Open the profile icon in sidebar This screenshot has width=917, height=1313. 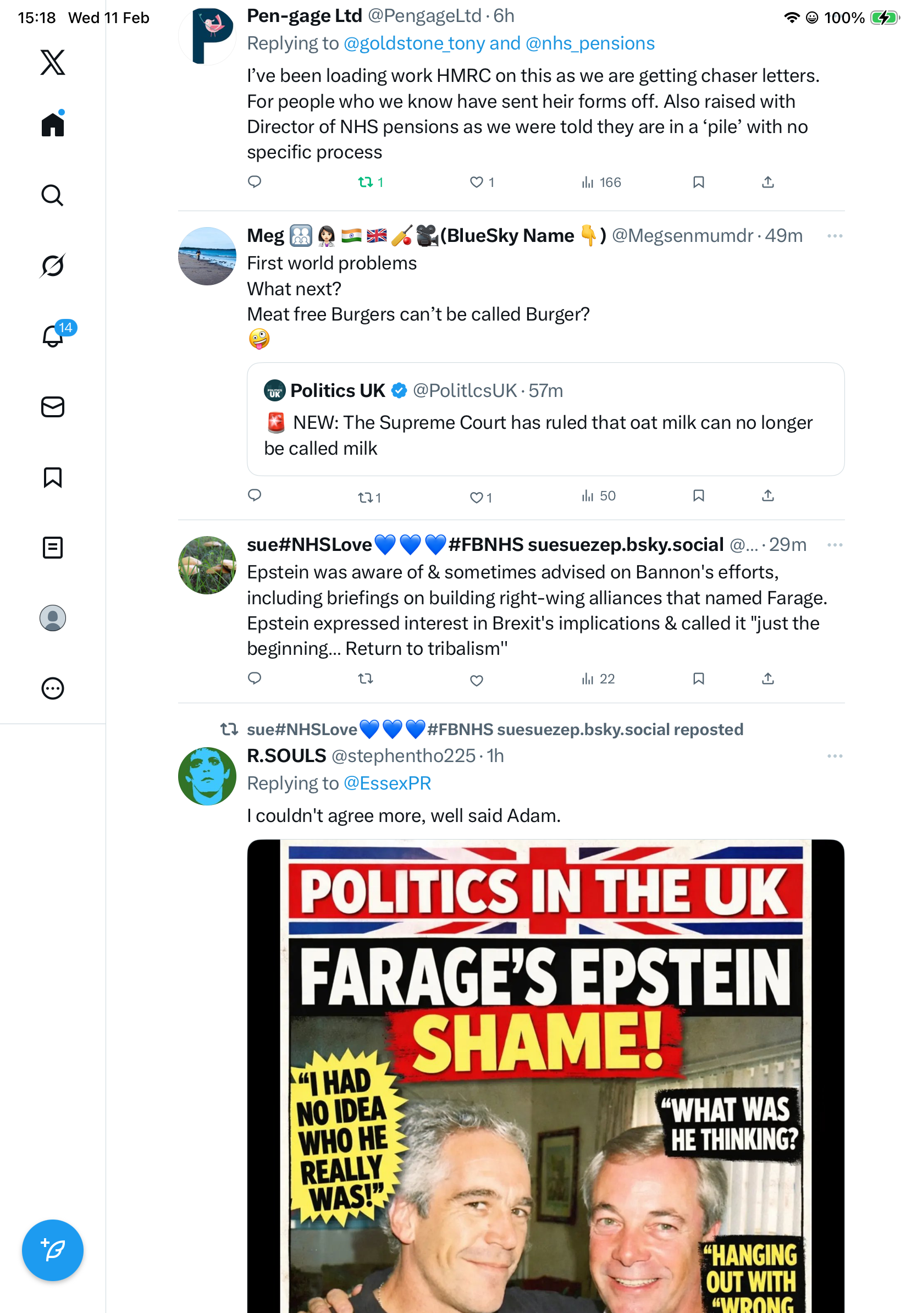[53, 618]
